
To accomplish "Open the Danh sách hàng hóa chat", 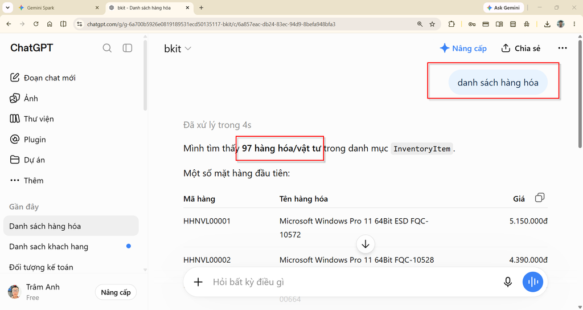I will click(71, 226).
